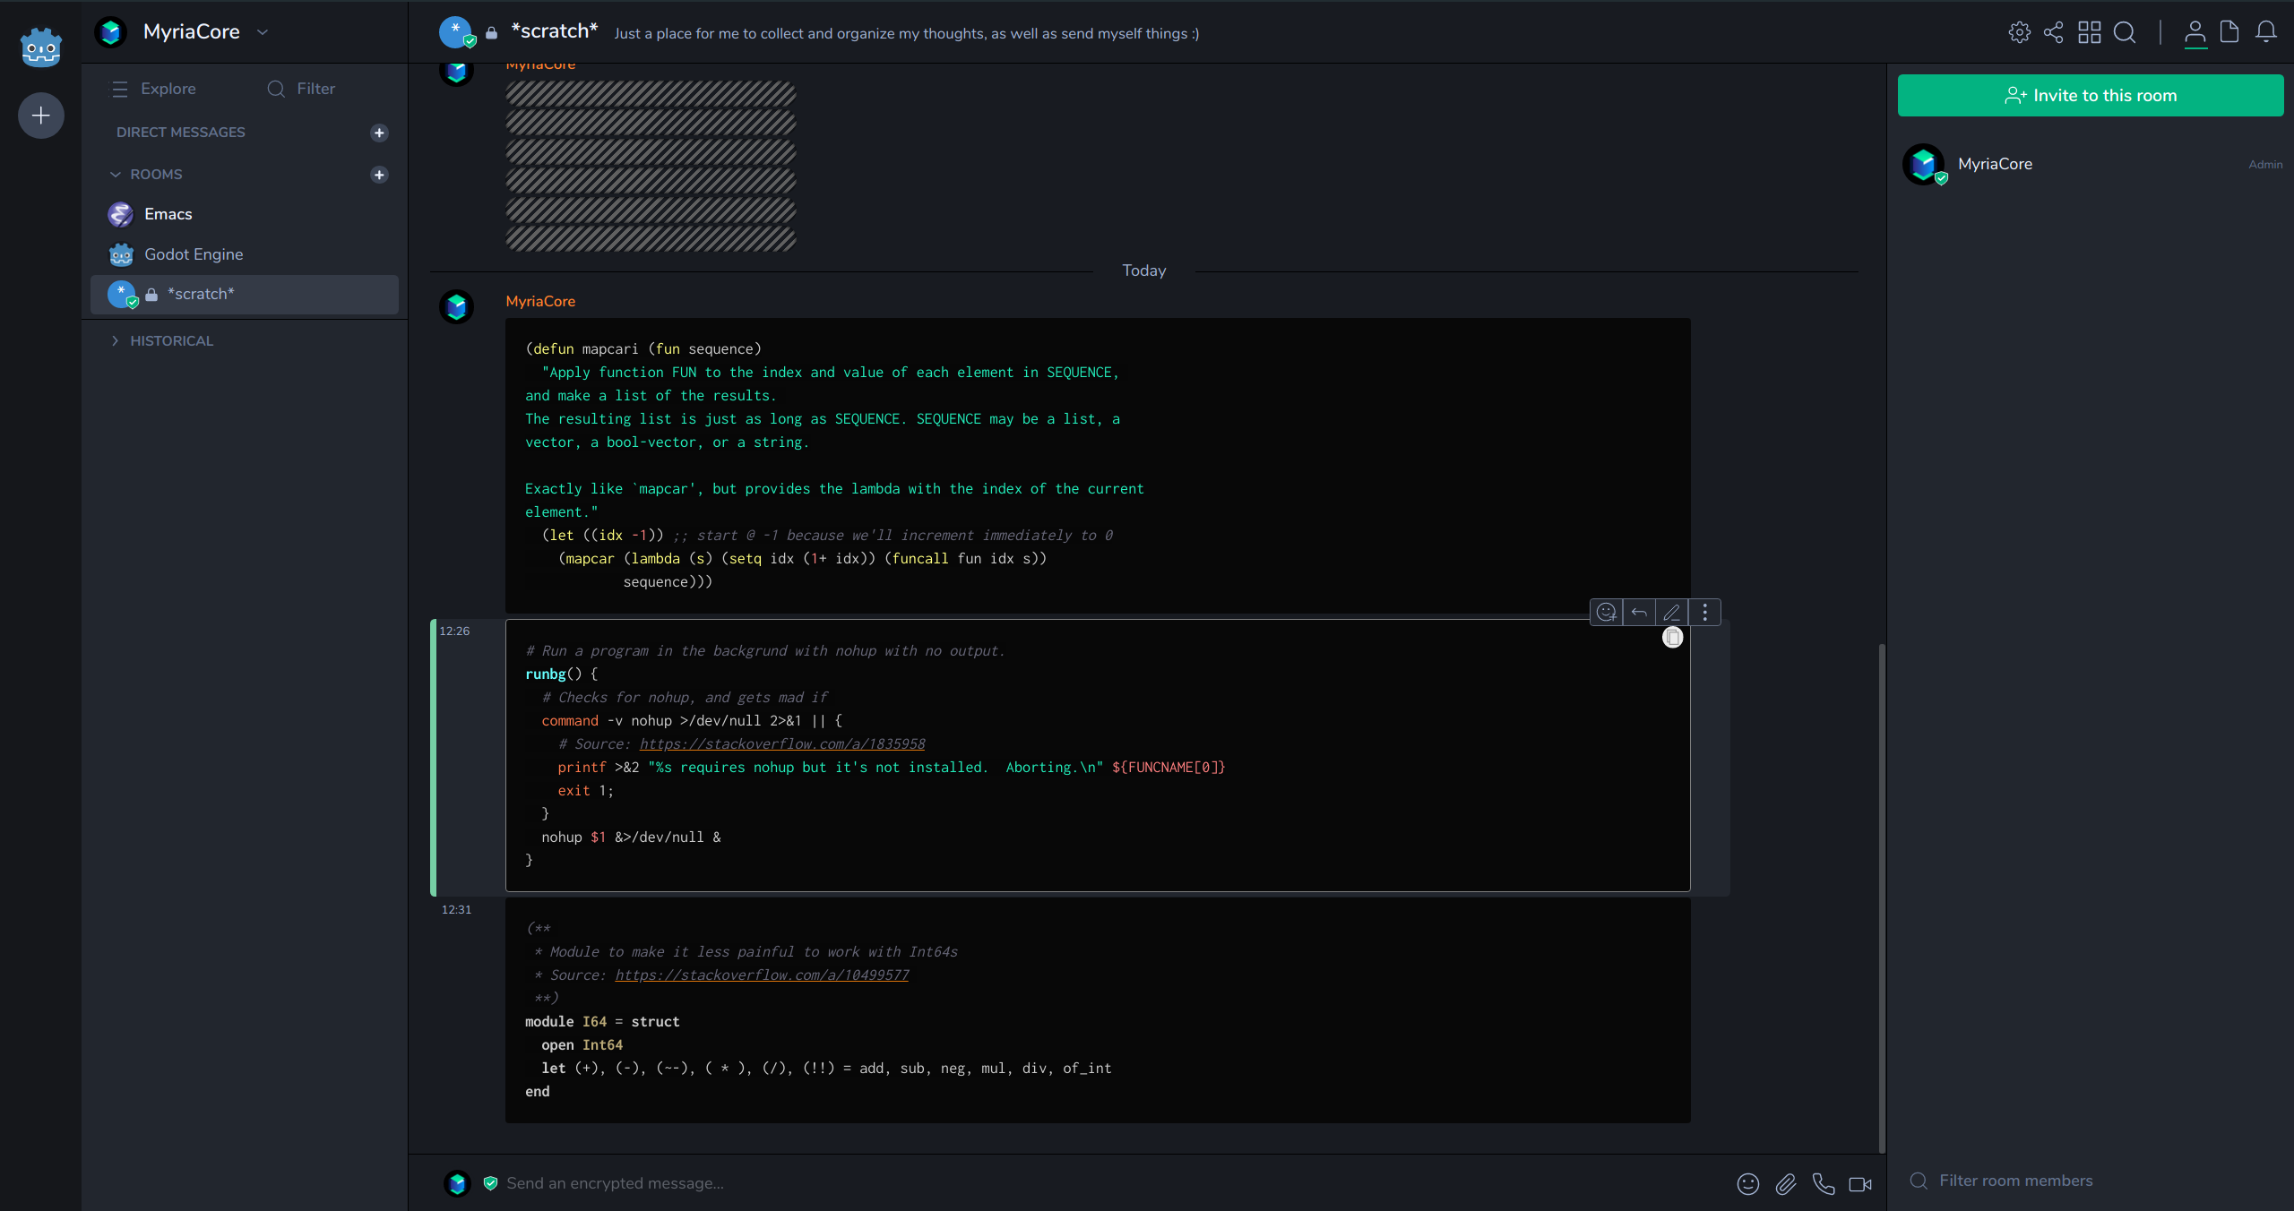React to the runbg message with an emoji

click(x=1607, y=613)
